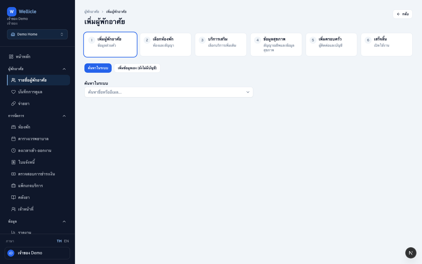Collapse the ผู้พักอาศัย sidebar section
The image size is (422, 264).
click(37, 69)
